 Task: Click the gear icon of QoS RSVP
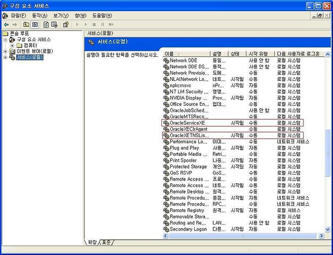[166, 173]
